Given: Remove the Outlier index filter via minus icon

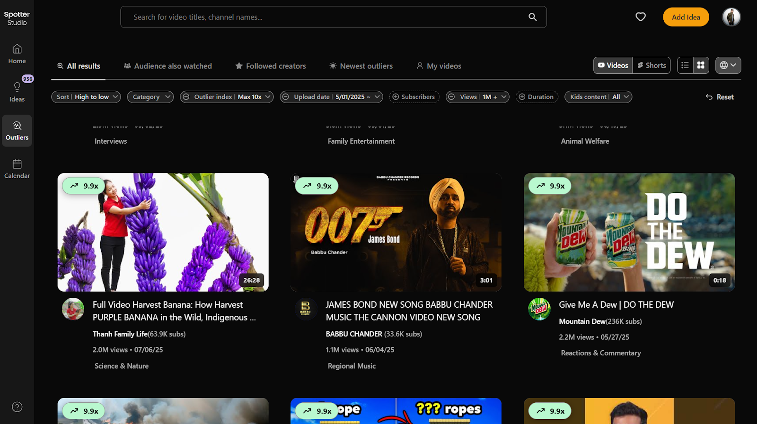Looking at the screenshot, I should [x=186, y=97].
